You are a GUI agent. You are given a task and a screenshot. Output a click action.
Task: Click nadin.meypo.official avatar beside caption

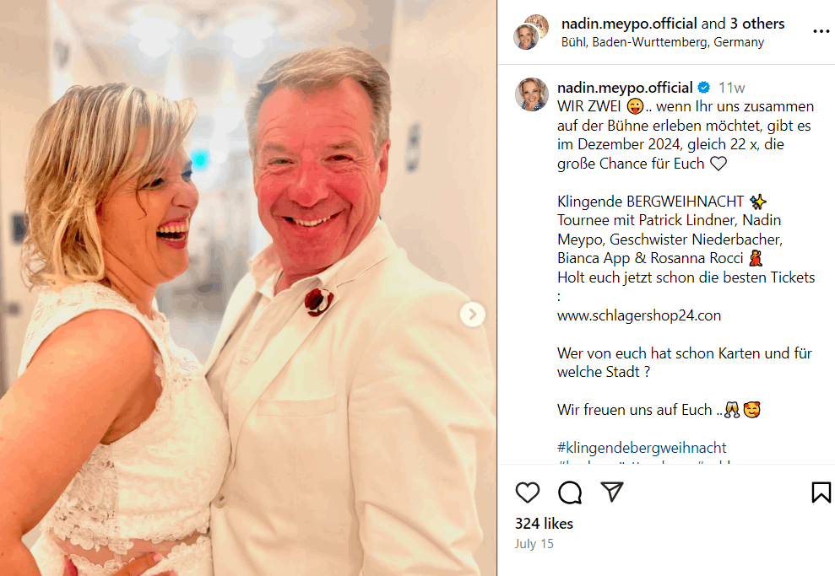531,94
